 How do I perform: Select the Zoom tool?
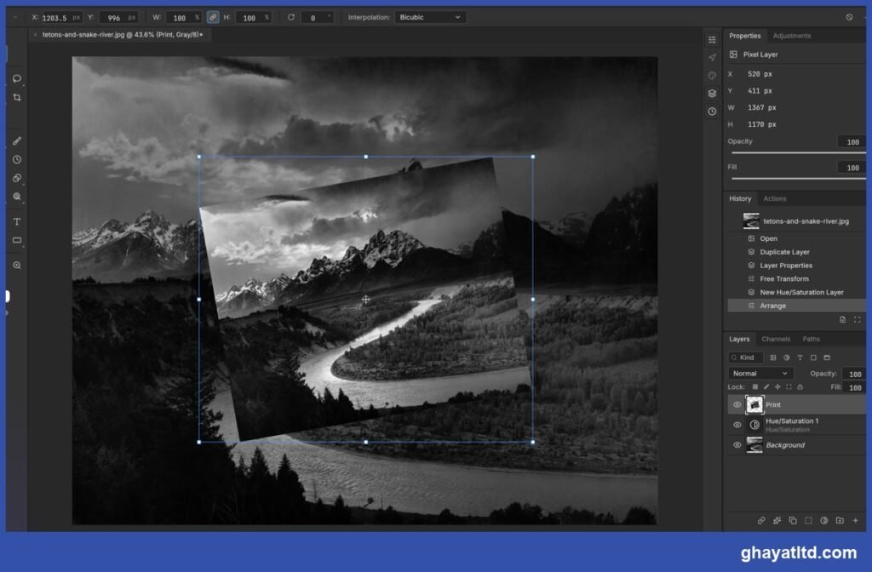click(17, 266)
